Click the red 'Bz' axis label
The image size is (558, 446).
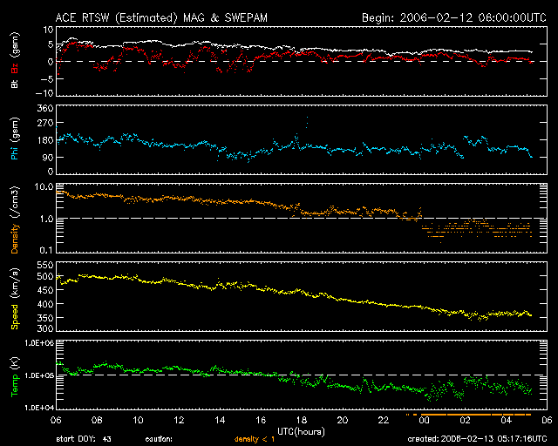coord(15,69)
